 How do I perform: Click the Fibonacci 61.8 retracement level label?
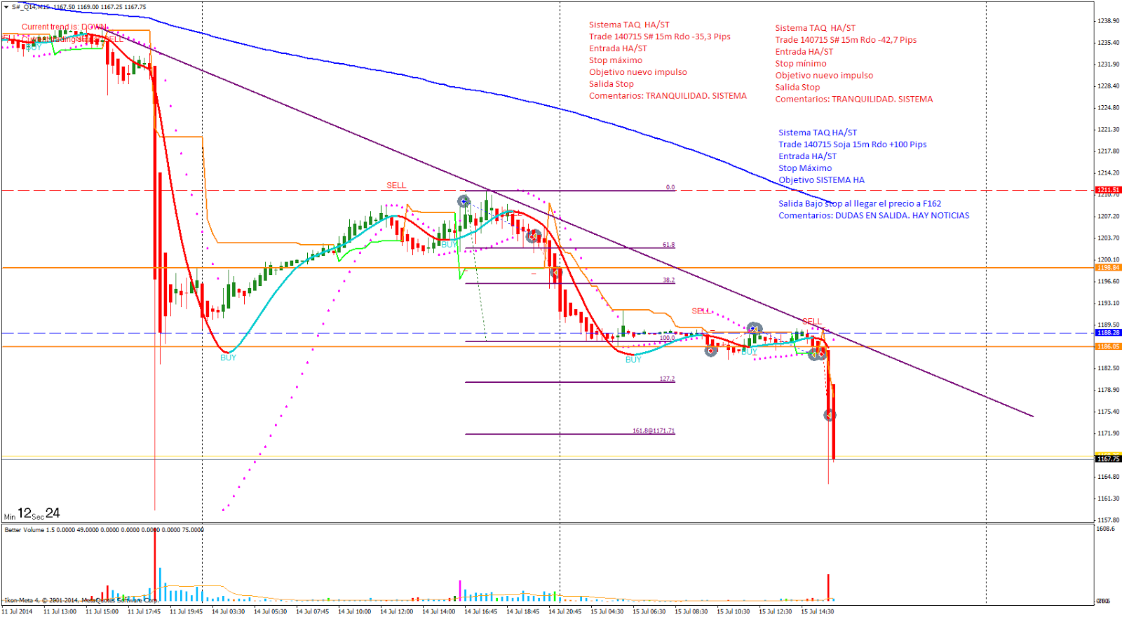pos(668,245)
